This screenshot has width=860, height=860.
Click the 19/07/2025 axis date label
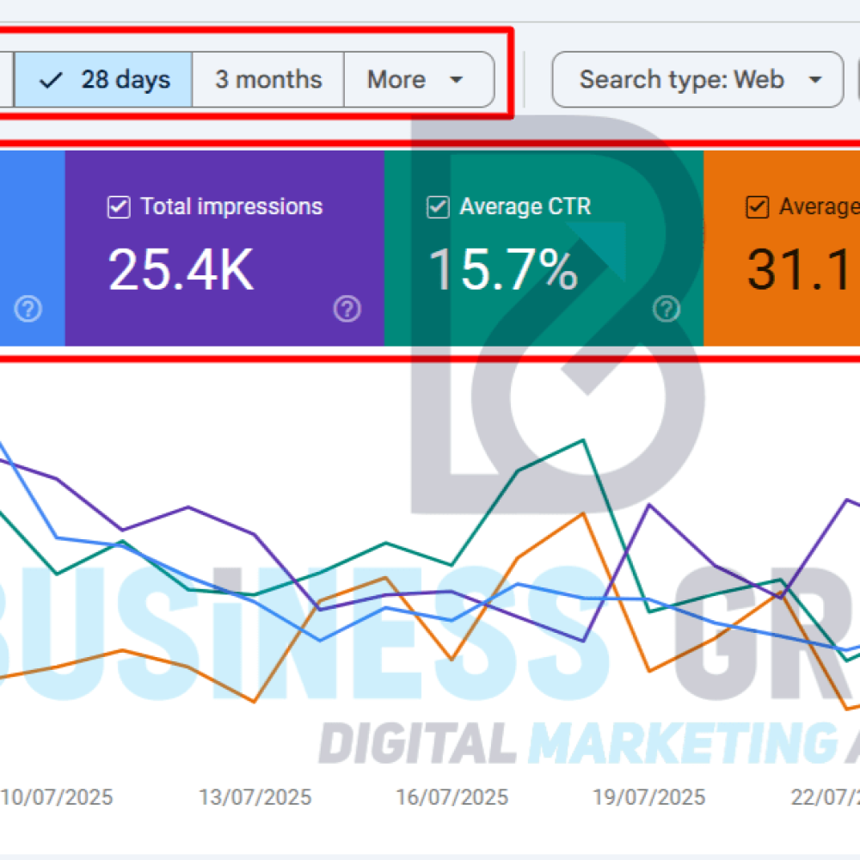648,797
